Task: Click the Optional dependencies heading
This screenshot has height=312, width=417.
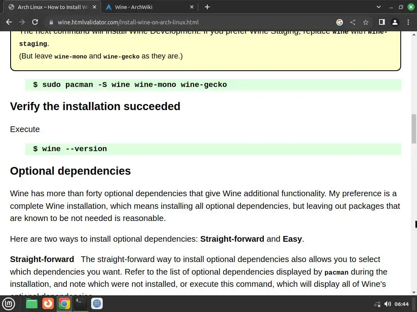Action: [70, 171]
